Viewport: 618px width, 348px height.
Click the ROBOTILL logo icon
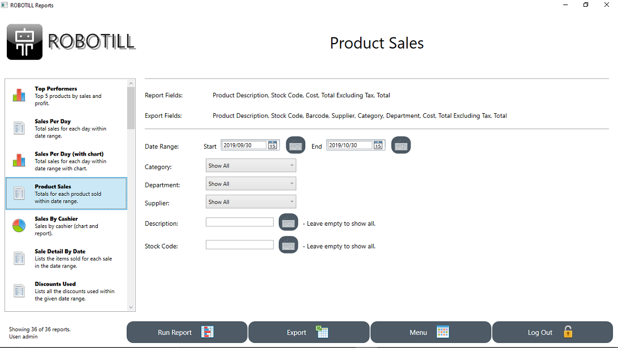pos(24,41)
